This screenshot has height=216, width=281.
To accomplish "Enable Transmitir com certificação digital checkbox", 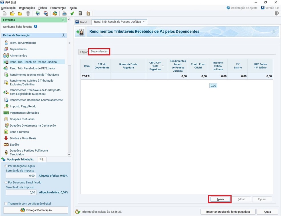I will tap(6, 204).
